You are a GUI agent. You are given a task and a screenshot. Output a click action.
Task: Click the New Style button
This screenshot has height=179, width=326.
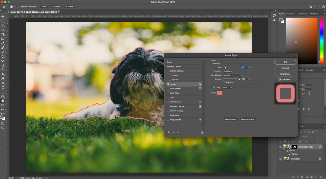point(285,74)
